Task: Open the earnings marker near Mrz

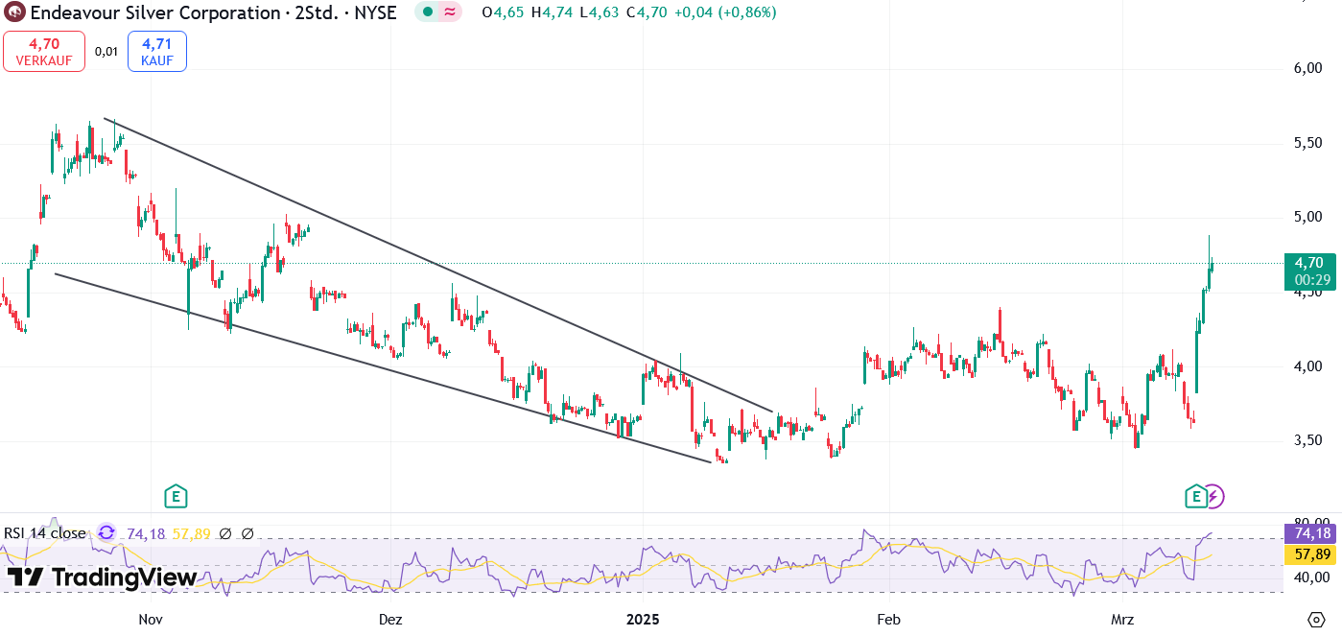Action: pos(1195,496)
